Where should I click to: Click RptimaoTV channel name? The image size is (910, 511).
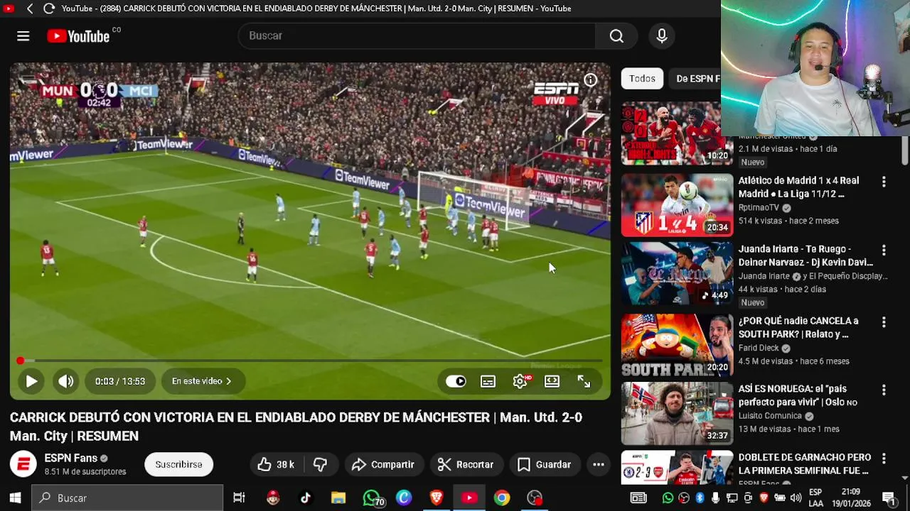pos(759,208)
